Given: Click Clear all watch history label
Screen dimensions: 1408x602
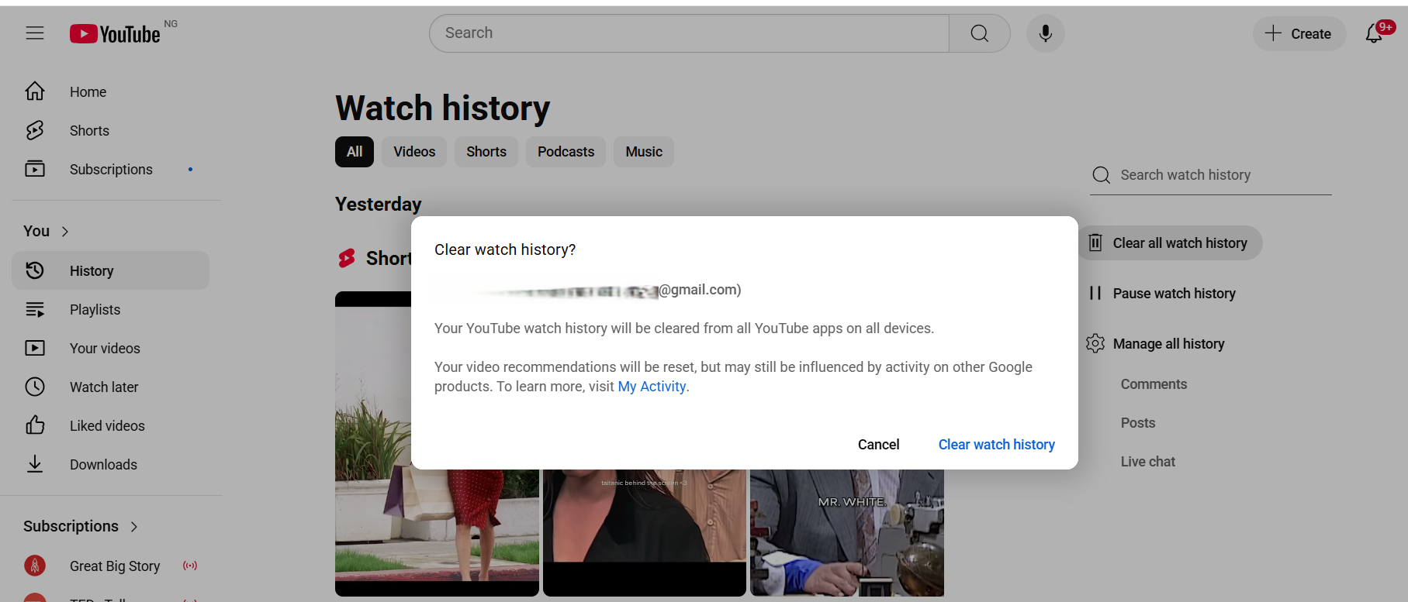Looking at the screenshot, I should click(1180, 243).
